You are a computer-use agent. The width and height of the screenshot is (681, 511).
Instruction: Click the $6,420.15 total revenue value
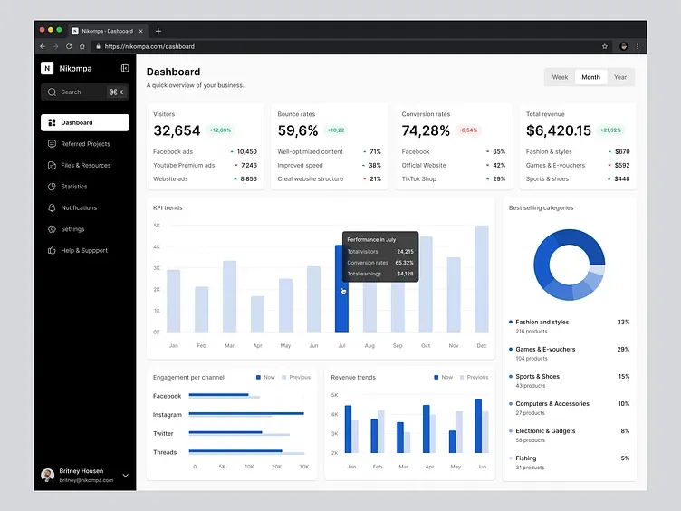(x=559, y=130)
